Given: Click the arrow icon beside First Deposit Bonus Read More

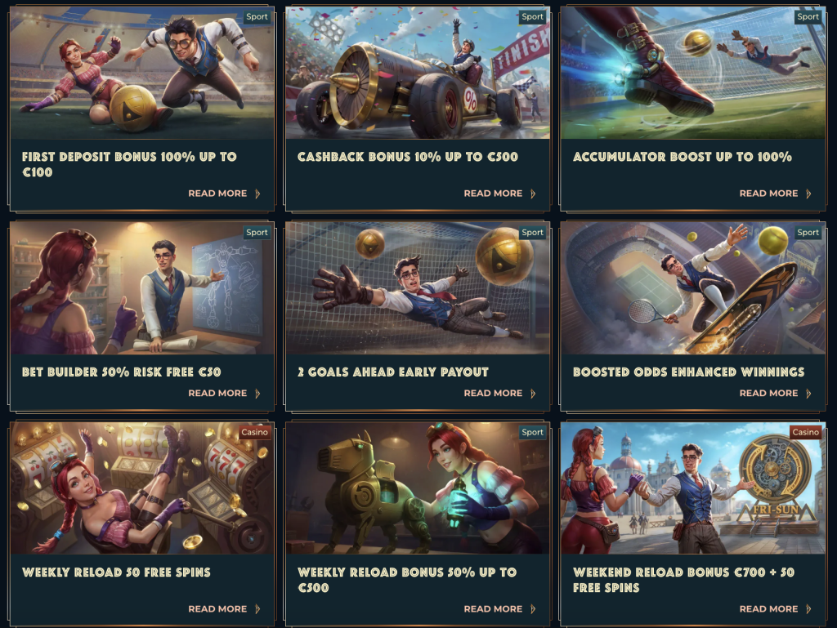Looking at the screenshot, I should tap(257, 194).
